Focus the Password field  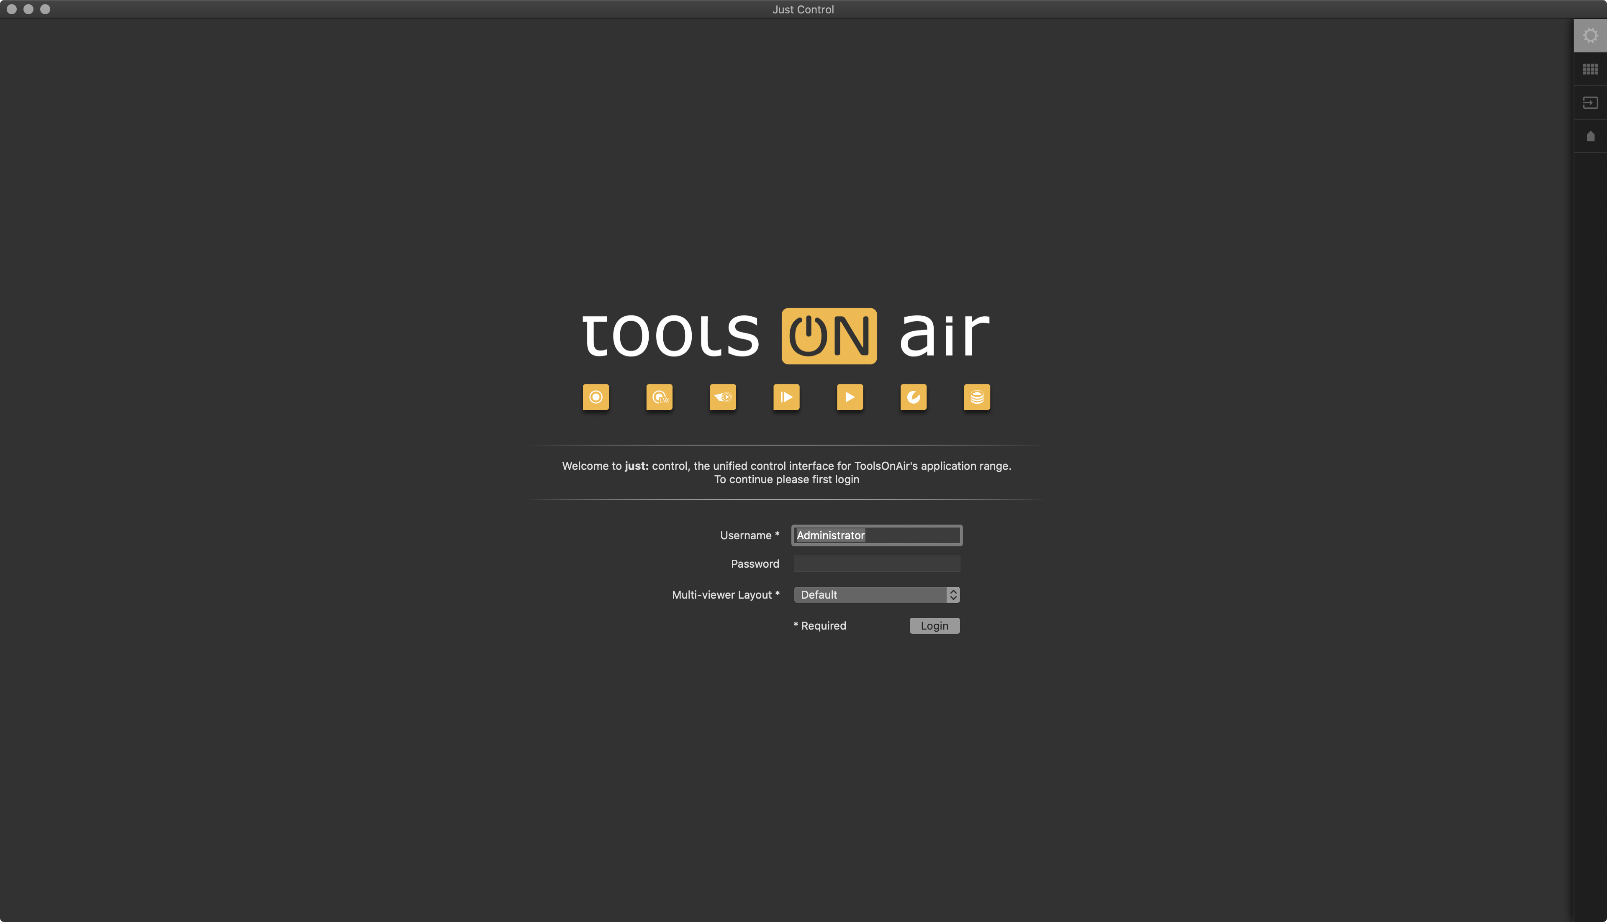(877, 563)
